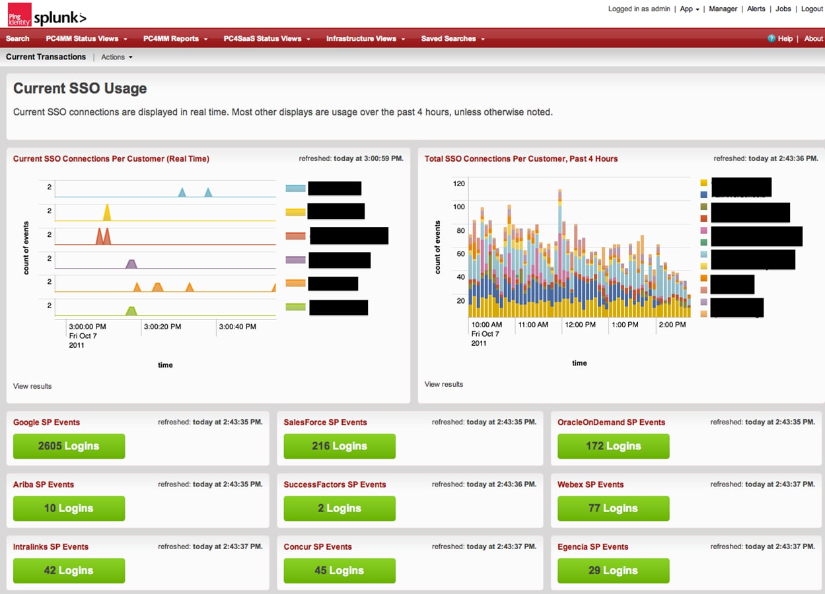Click View results under real-time connections chart

(x=32, y=386)
